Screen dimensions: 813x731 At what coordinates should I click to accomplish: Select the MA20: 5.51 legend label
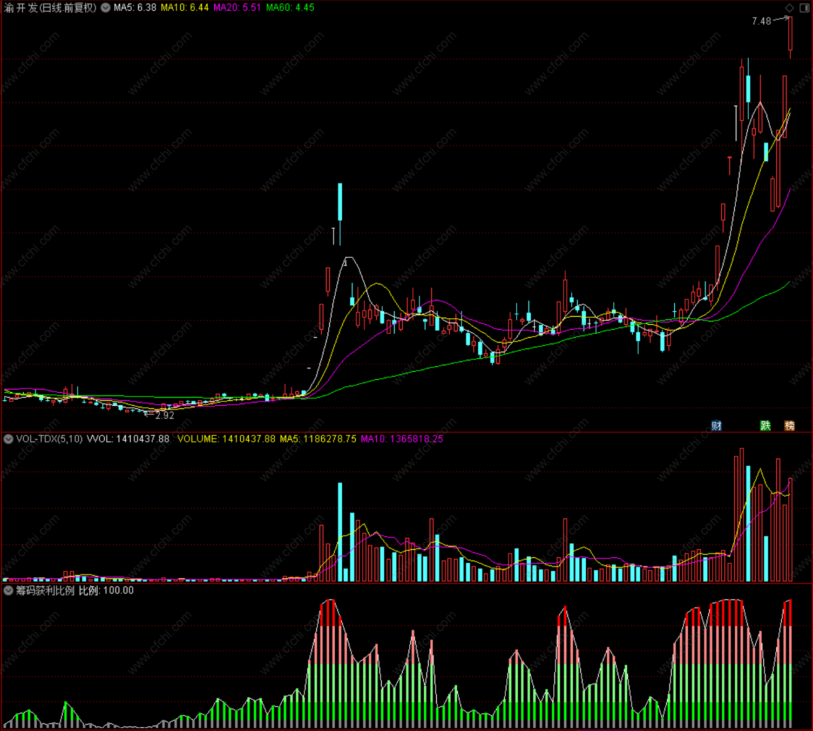(x=237, y=8)
